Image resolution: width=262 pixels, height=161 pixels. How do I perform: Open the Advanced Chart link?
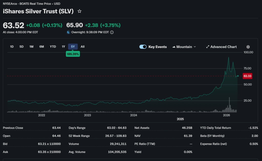[x=223, y=47]
